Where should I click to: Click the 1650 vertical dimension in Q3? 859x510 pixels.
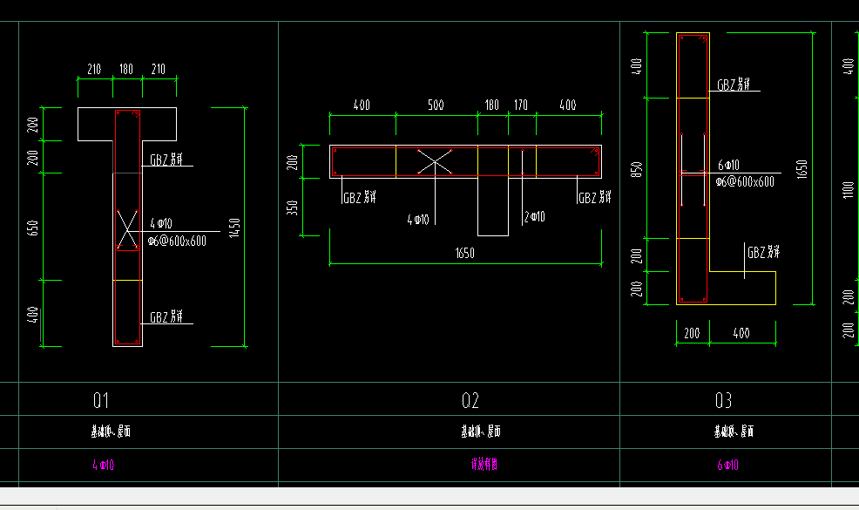[802, 169]
